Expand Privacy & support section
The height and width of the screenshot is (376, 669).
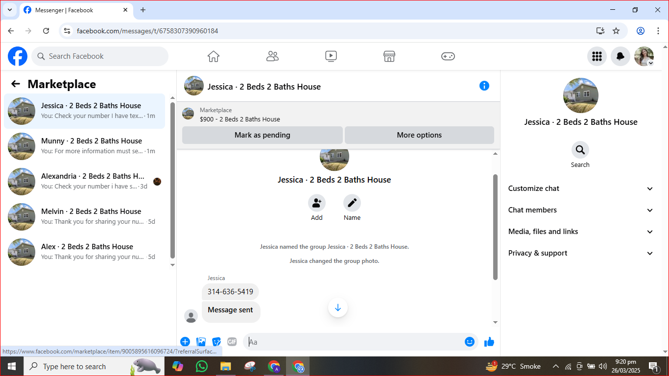(581, 253)
